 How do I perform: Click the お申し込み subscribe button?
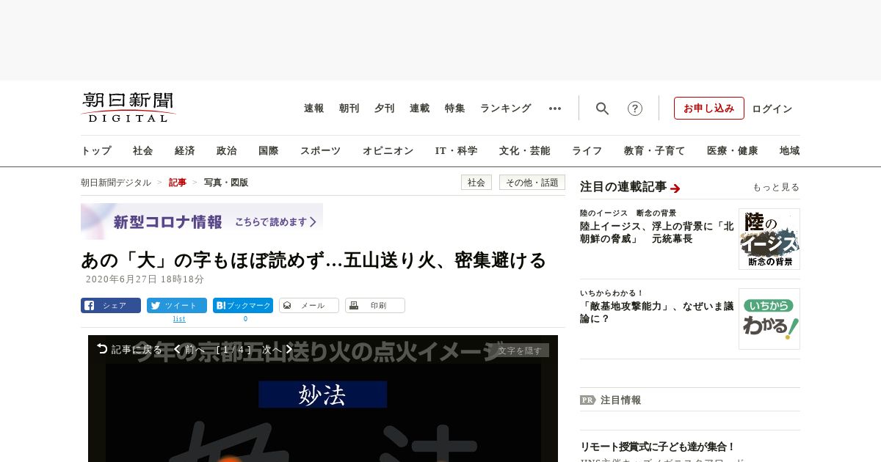[x=709, y=109]
